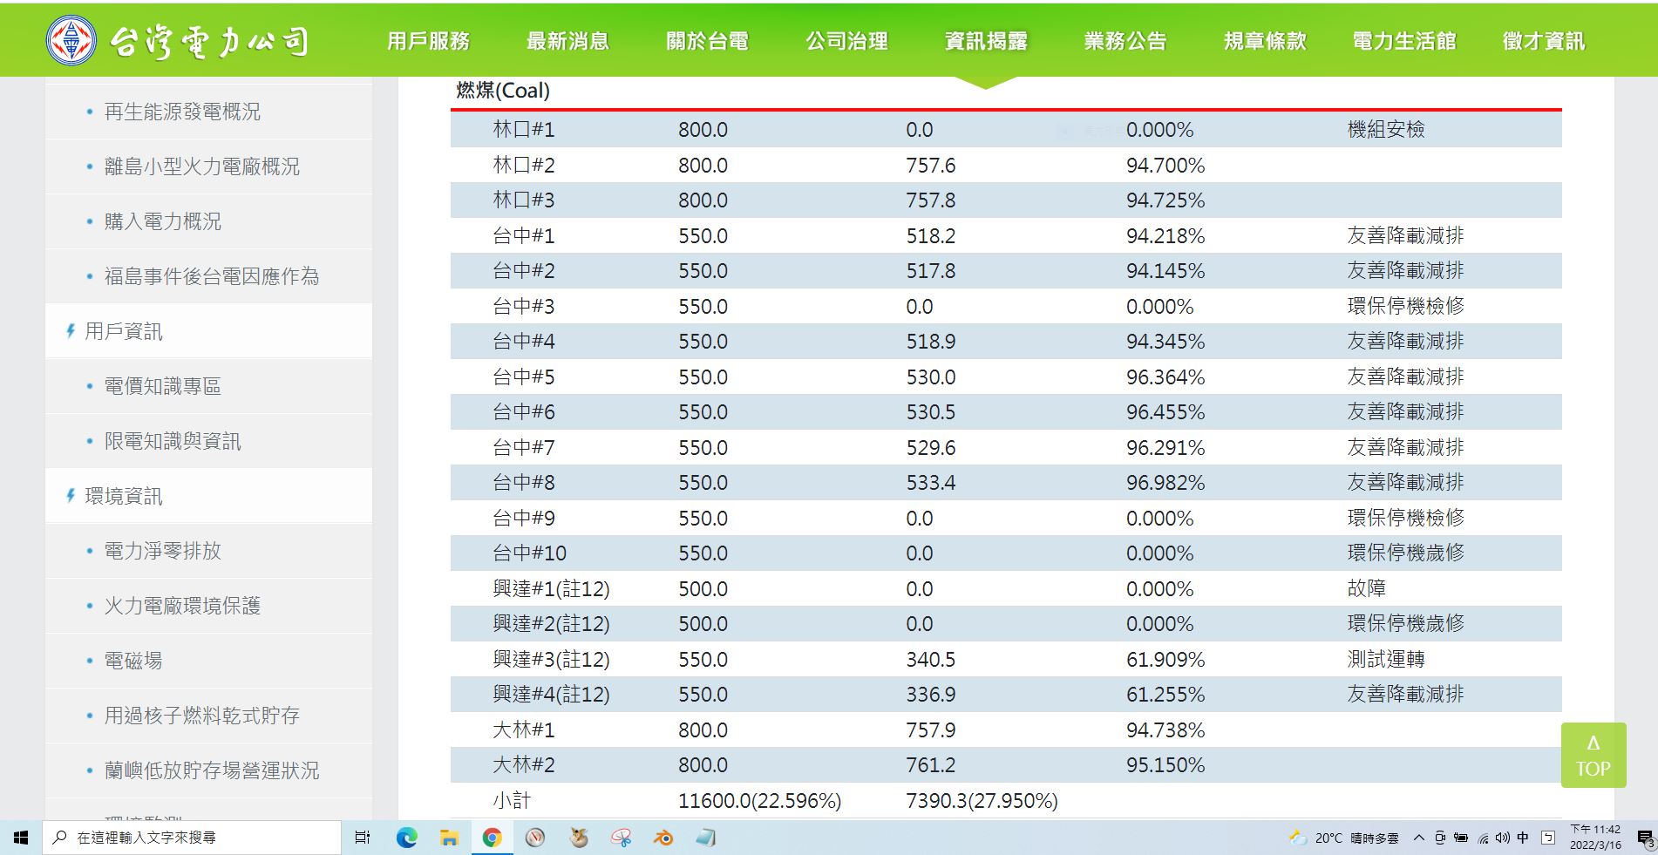Open the 資訊揭露 menu
Viewport: 1658px width, 855px height.
pyautogui.click(x=986, y=41)
